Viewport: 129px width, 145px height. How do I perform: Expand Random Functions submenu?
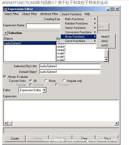[x=79, y=23]
